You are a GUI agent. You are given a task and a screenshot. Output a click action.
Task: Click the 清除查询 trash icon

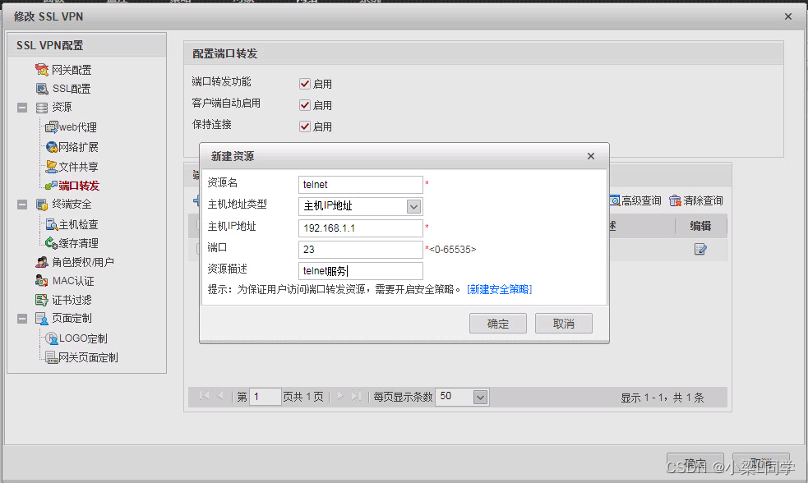click(x=675, y=200)
